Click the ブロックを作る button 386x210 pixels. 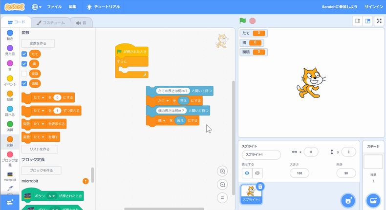tap(41, 171)
